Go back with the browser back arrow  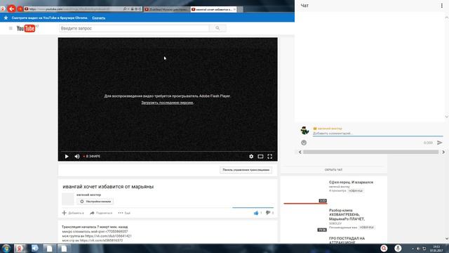(x=11, y=9)
